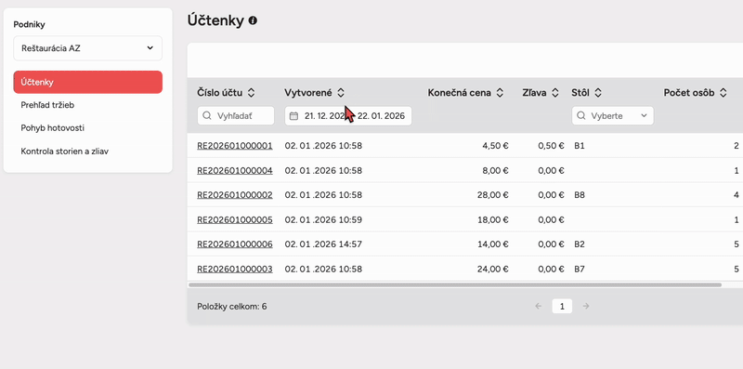Click the horizontal table scrollbar
The width and height of the screenshot is (743, 369).
point(455,285)
